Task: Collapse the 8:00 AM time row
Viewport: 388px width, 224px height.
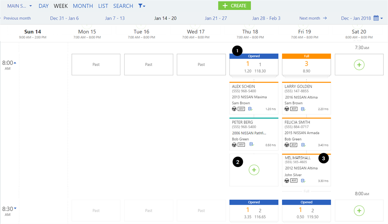Action: (15, 63)
